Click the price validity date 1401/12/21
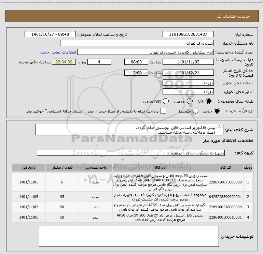Viewport: 263px width, 254px height. 188,73
